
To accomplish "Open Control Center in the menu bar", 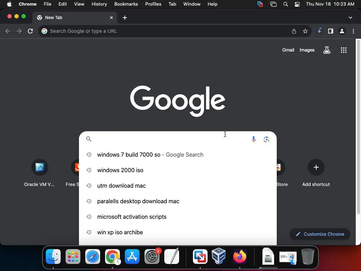I will coord(297,4).
